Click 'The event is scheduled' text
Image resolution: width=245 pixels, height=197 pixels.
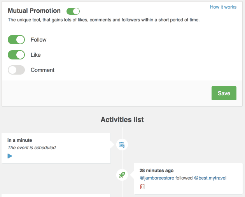click(31, 148)
